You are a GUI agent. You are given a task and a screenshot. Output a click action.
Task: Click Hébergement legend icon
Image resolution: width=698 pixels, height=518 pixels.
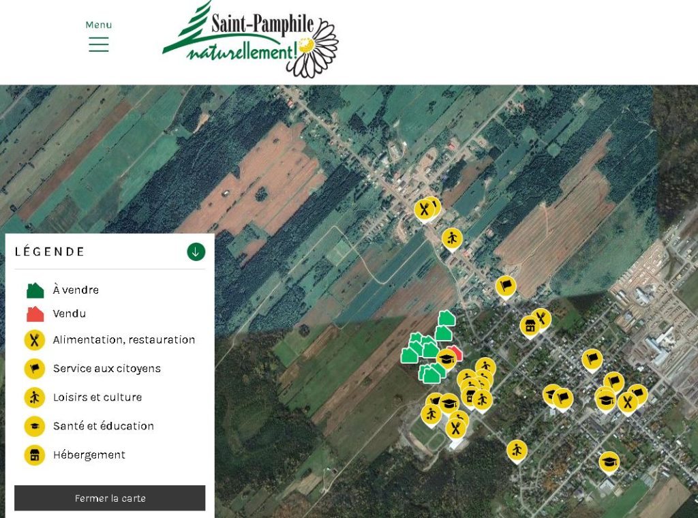[35, 455]
